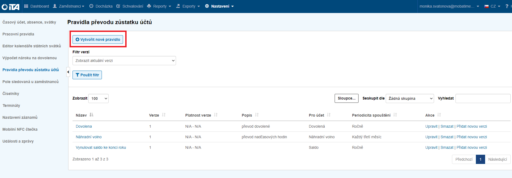
Task: Sort by Periodicita spouštění sort icon
Action: (x=395, y=115)
